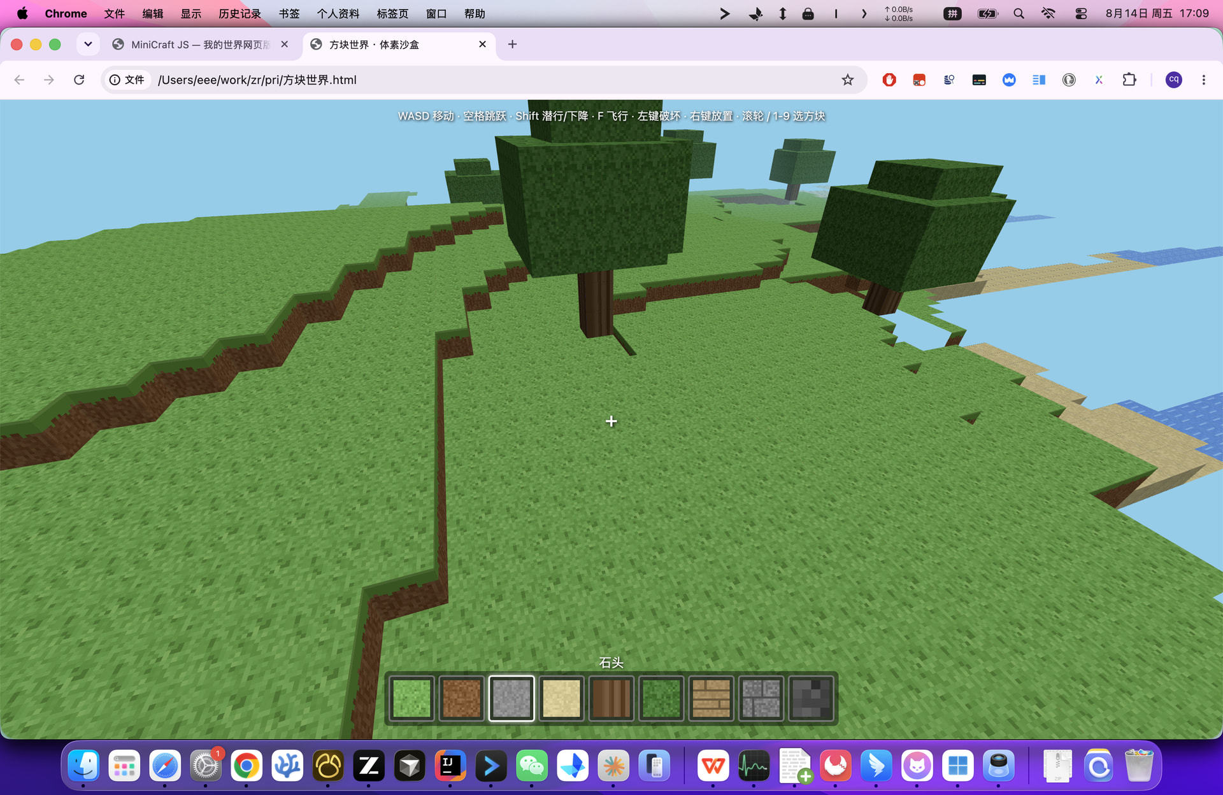Launch Safari from the Dock
This screenshot has height=795, width=1223.
165,765
